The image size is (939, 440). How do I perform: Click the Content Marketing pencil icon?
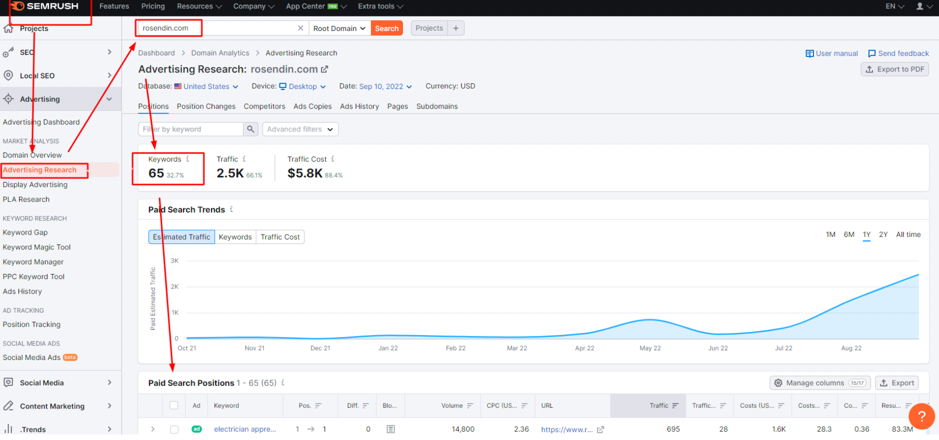pos(8,406)
